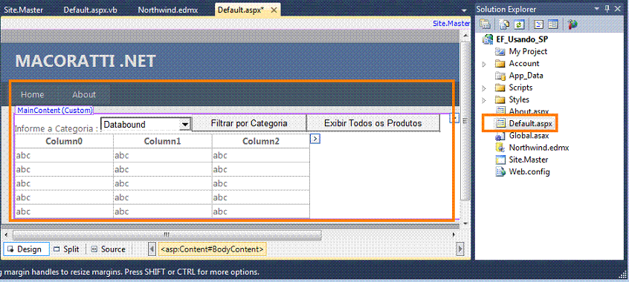
Task: Open the MainContent smart tag arrow
Action: (x=454, y=117)
